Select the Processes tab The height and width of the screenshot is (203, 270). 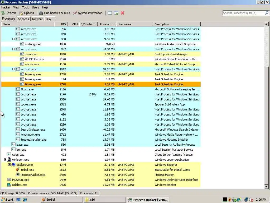[x=8, y=19]
